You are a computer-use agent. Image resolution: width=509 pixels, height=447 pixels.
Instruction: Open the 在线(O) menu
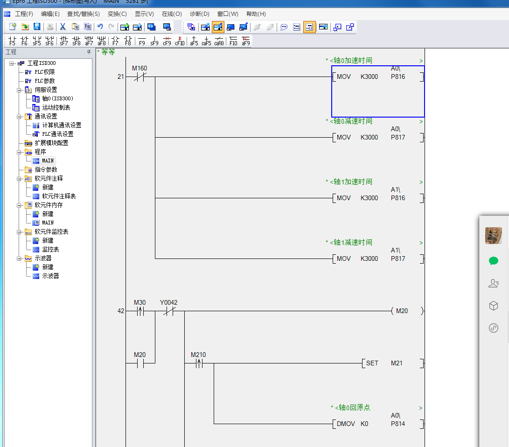point(172,14)
